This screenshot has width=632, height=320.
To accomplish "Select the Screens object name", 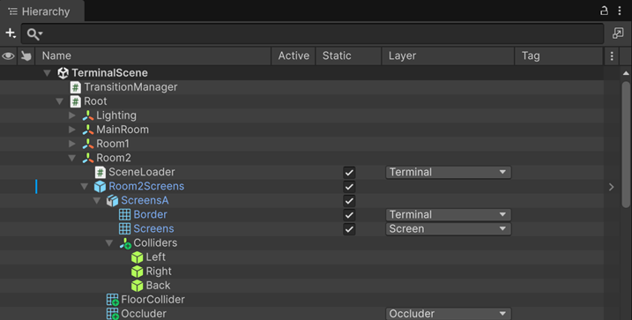I will pyautogui.click(x=153, y=229).
